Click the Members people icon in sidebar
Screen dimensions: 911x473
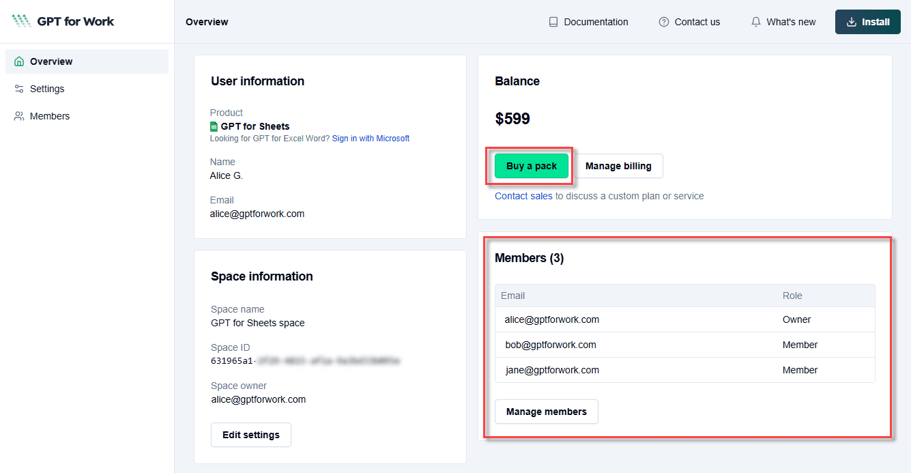[x=19, y=116]
